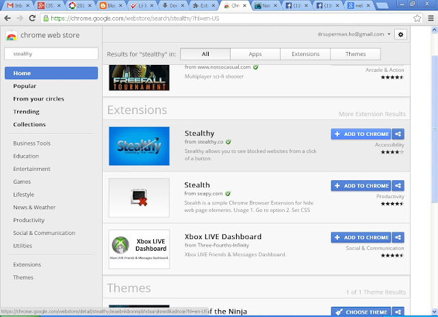Open the new tab button

pos(382,5)
